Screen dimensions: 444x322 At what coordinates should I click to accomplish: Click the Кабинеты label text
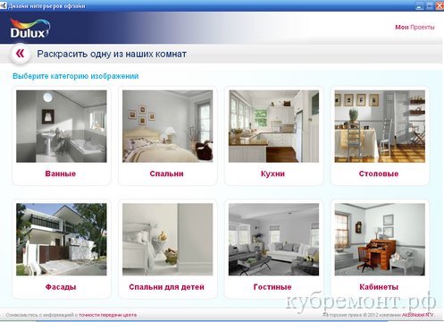tap(379, 287)
